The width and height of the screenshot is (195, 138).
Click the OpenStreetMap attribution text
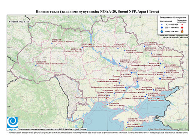click(168, 129)
